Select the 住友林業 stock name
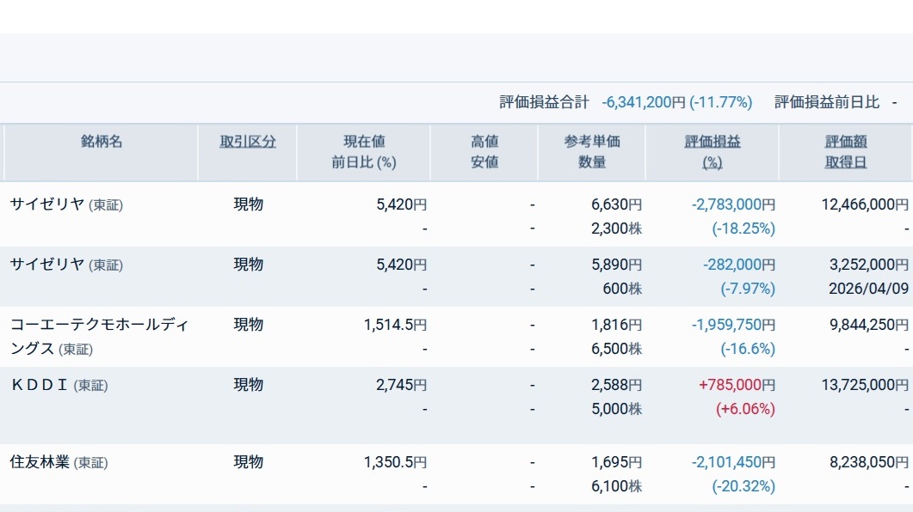913x512 pixels. point(40,462)
